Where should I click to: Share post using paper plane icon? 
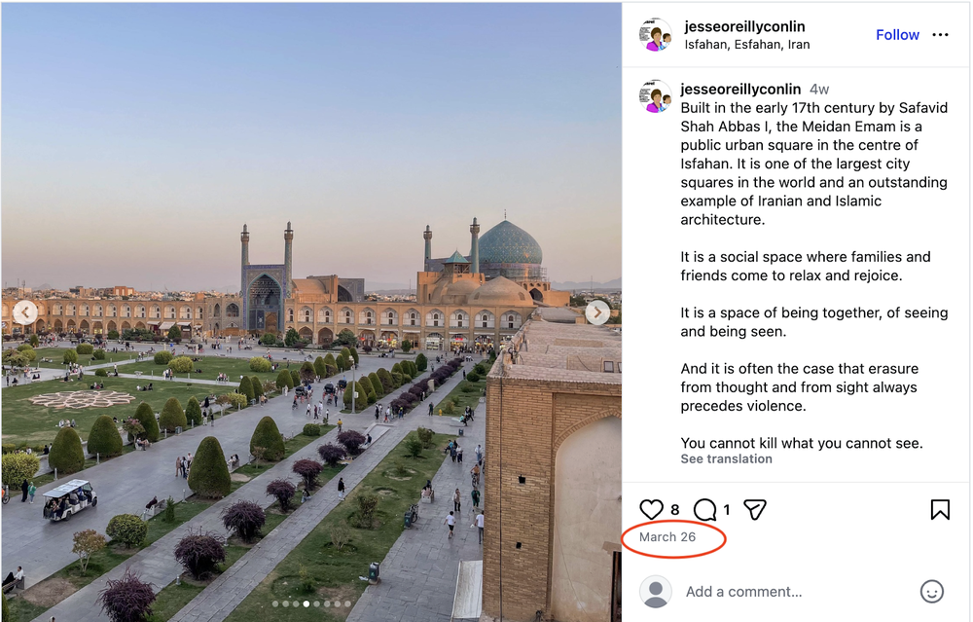[755, 510]
